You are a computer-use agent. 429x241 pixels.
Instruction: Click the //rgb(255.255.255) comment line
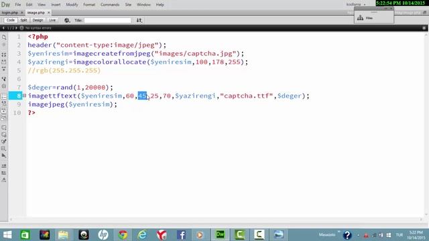click(x=64, y=70)
